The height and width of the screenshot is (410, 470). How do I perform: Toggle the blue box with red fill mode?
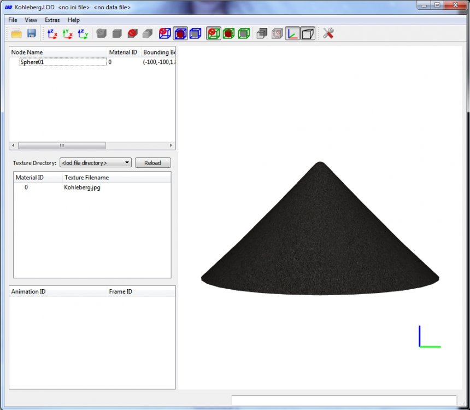point(180,33)
